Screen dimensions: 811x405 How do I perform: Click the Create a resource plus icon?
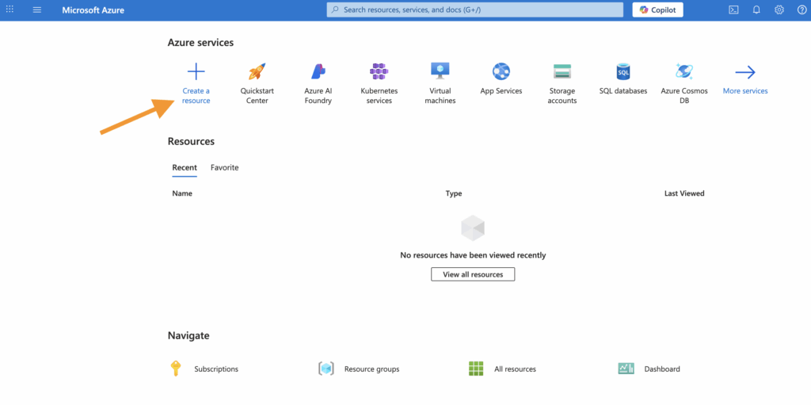click(196, 71)
